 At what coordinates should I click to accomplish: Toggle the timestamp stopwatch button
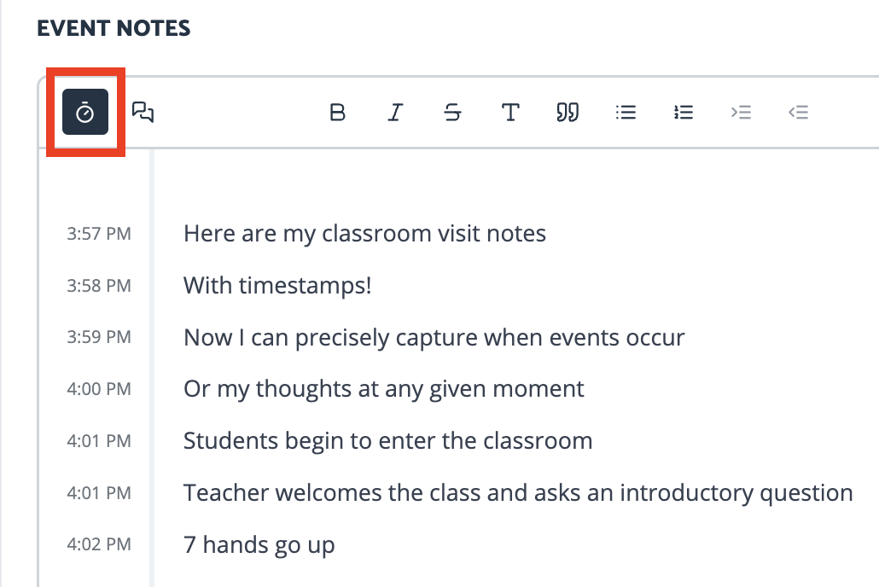click(85, 112)
